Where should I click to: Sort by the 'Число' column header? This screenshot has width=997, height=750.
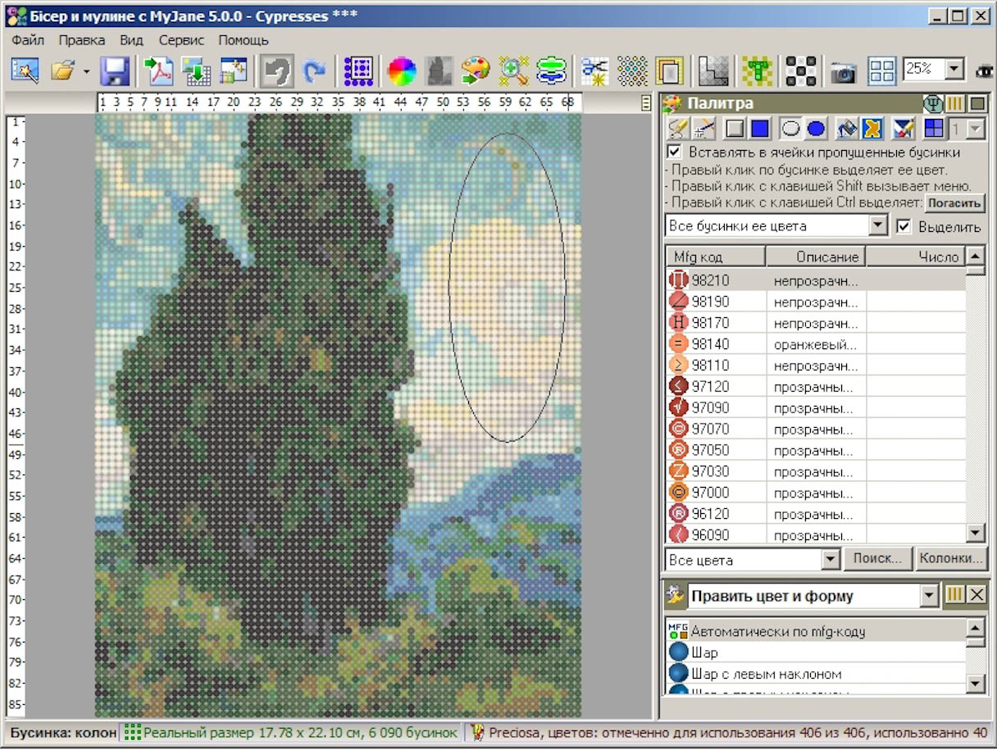tap(916, 257)
